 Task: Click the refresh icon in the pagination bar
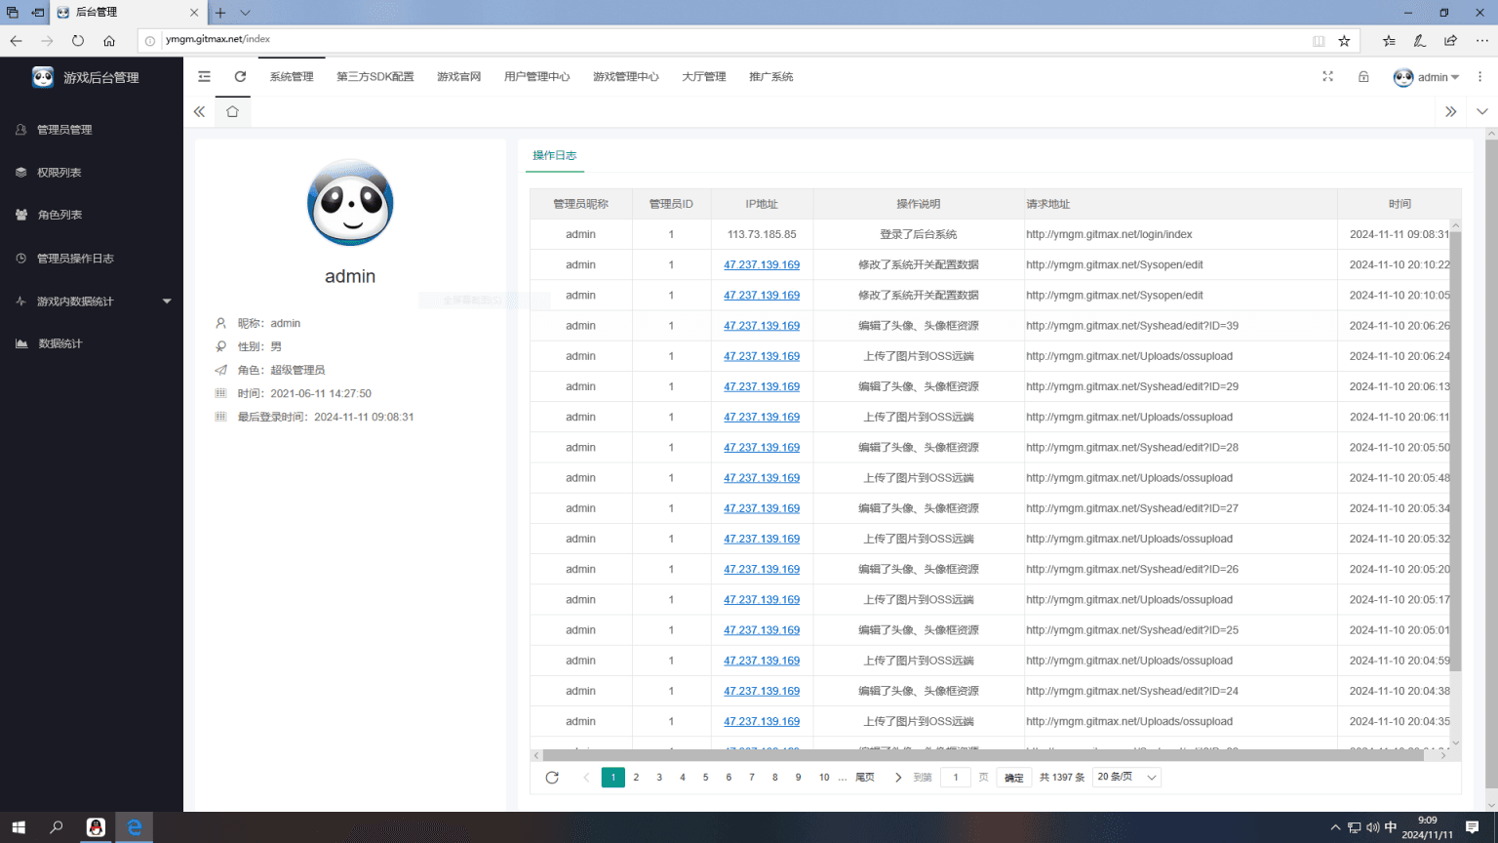(x=553, y=777)
